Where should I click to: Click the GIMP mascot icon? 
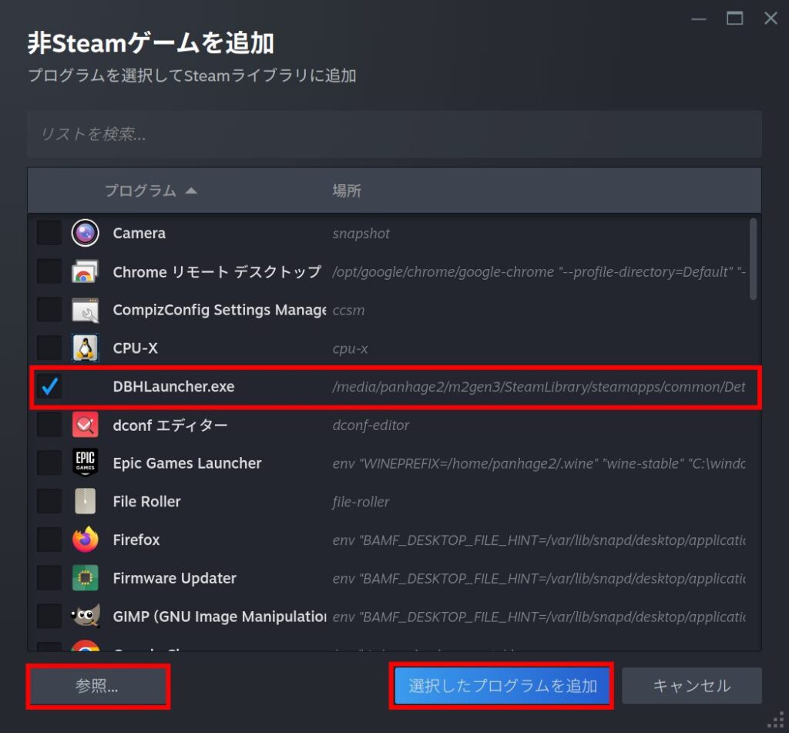click(85, 616)
